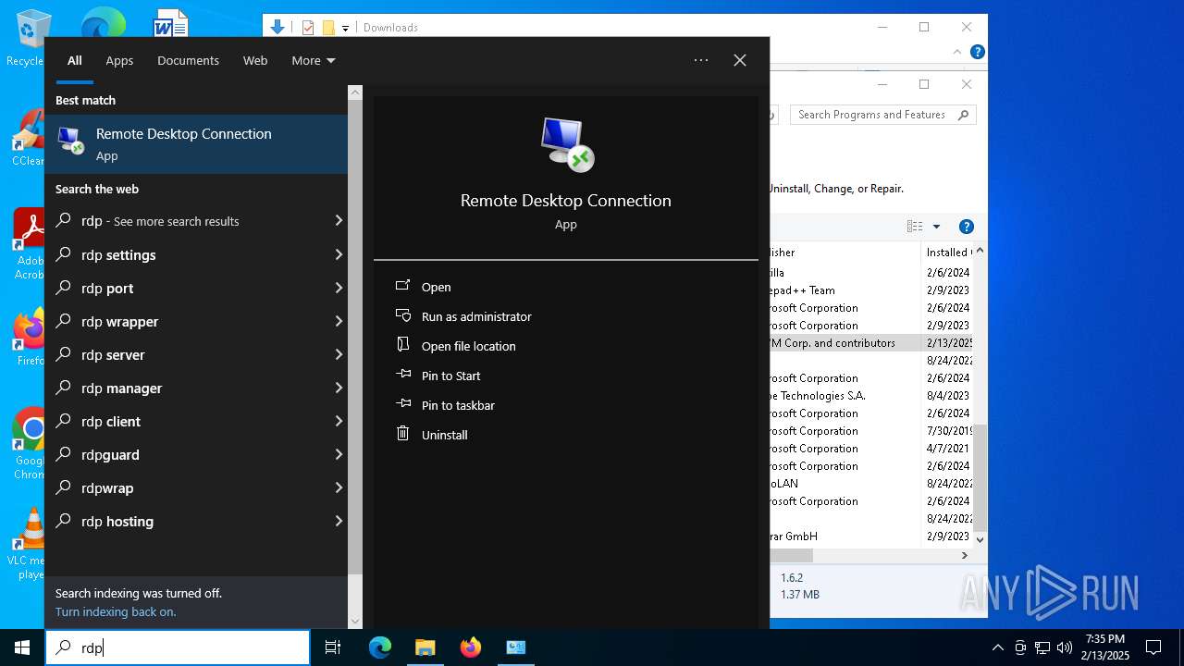Switch to the All search tab

[x=75, y=60]
